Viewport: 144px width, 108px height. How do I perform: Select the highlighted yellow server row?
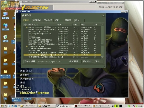coord(62,55)
